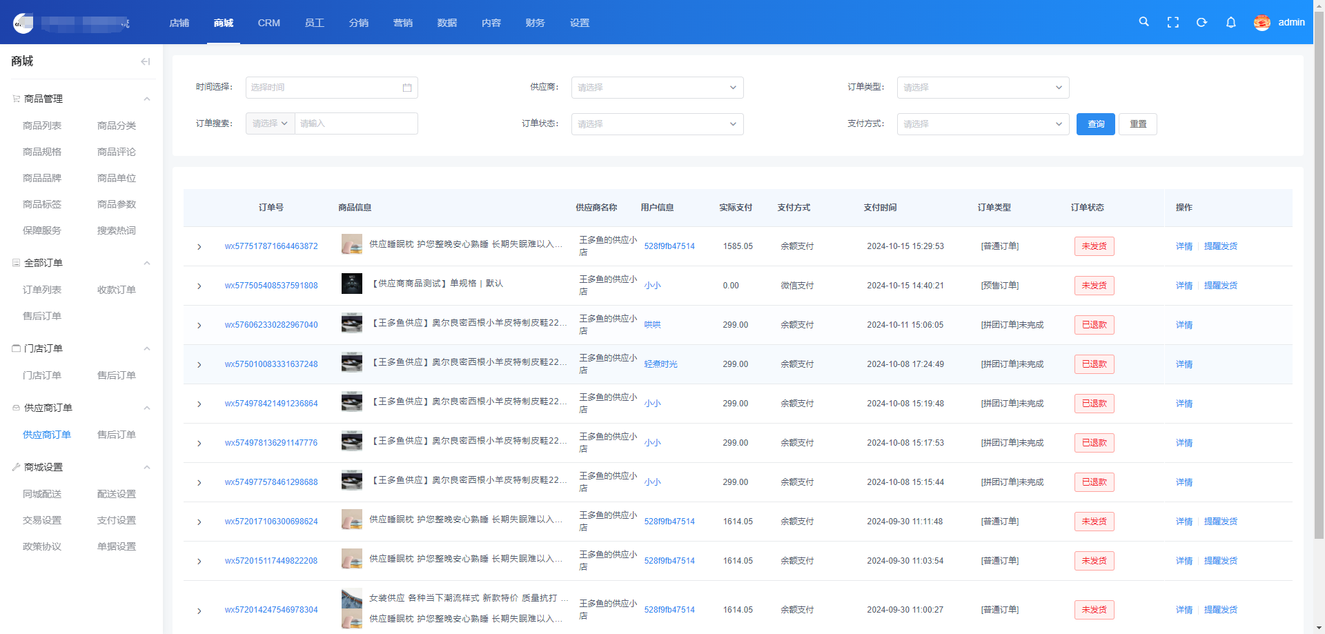Screen dimensions: 1325x634
Task: Collapse the 供应商订单 menu group
Action: point(147,408)
